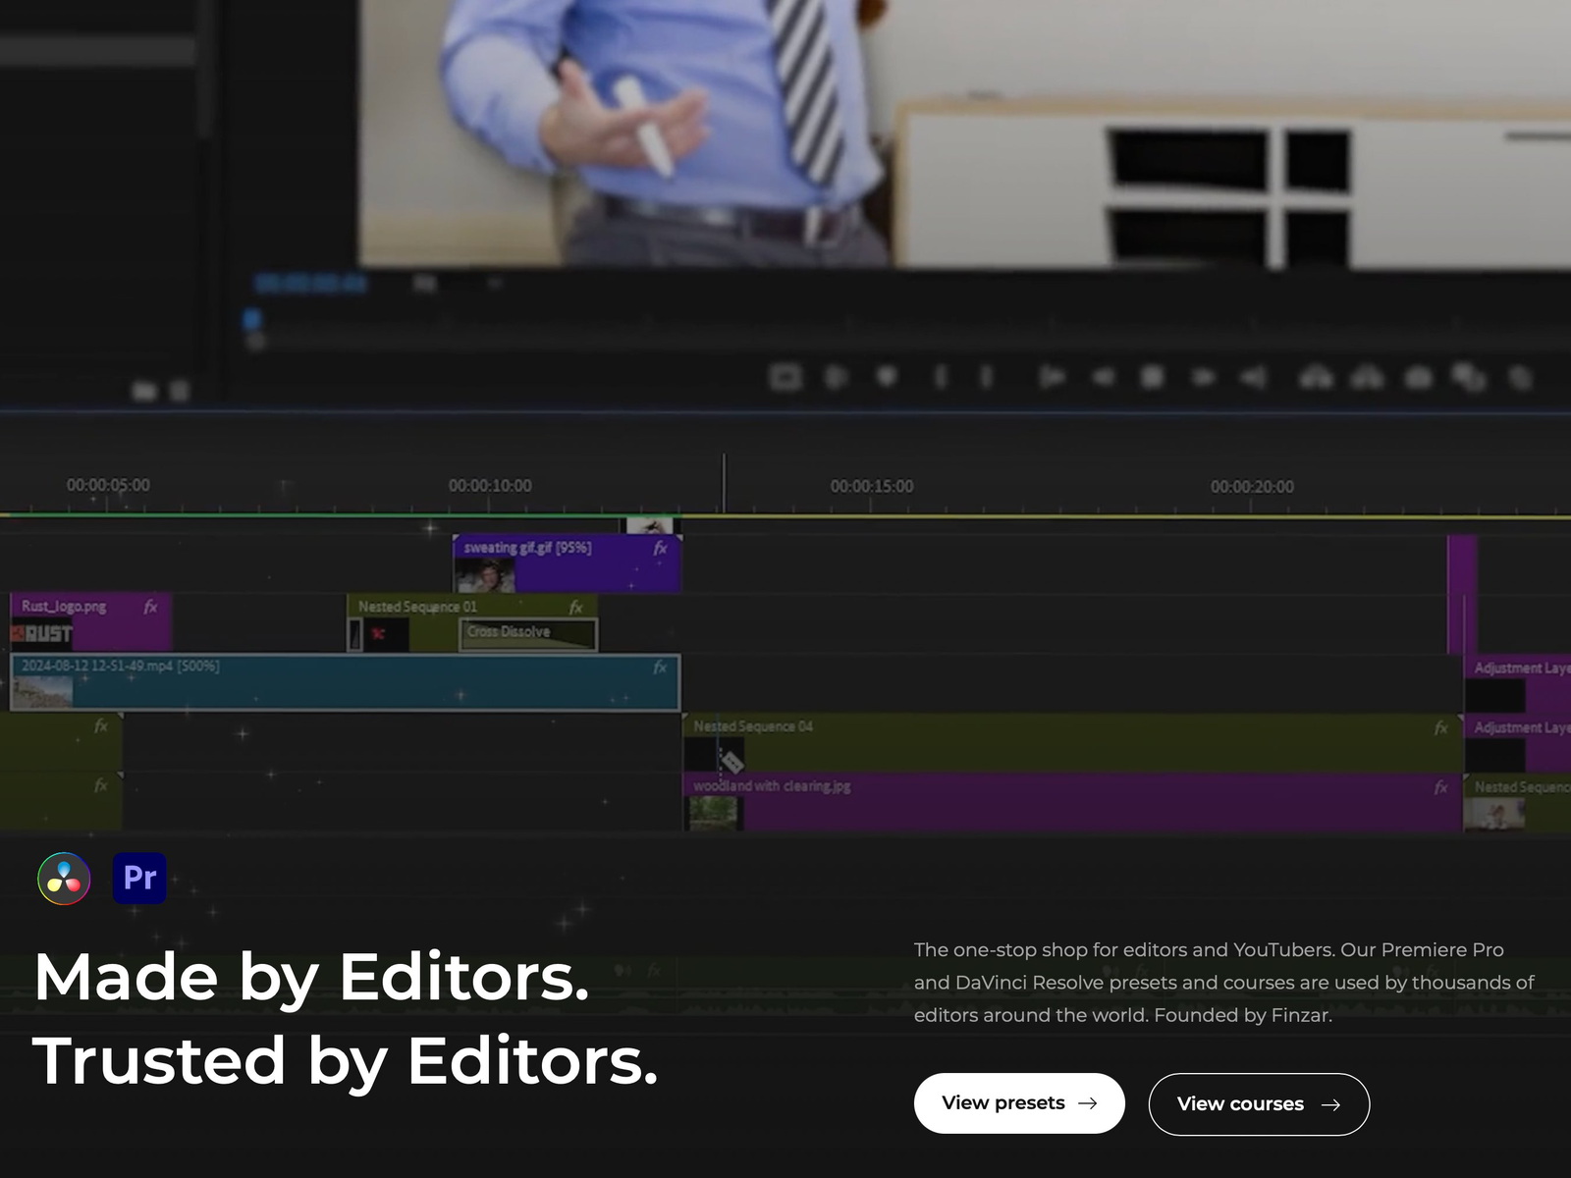This screenshot has width=1571, height=1178.
Task: Click the 00:00:10:00 mark on the time ruler
Action: click(490, 486)
